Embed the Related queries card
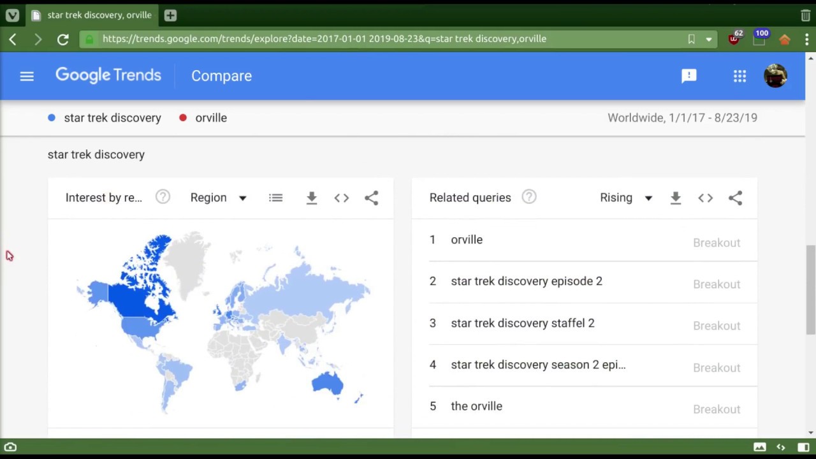816x459 pixels. [x=706, y=198]
